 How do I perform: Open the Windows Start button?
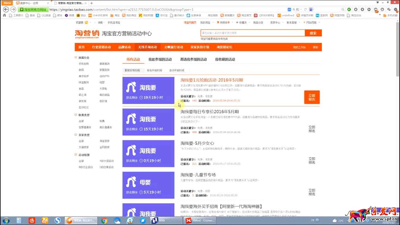coord(6,220)
